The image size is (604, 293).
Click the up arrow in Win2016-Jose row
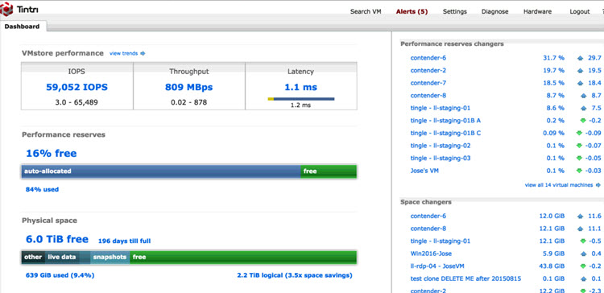click(x=583, y=254)
